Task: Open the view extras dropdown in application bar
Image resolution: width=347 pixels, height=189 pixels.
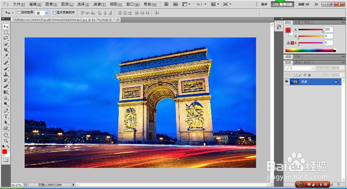Action: [186, 4]
